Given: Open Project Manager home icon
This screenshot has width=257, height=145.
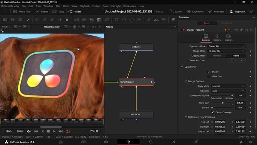Looking at the screenshot, I should (241, 142).
